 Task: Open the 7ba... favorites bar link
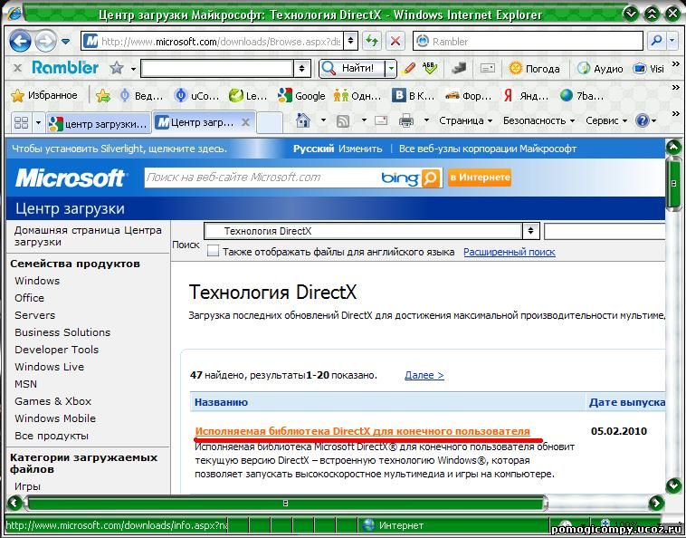tap(582, 96)
